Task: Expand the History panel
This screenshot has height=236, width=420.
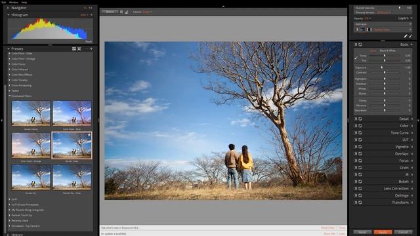Action: [x=8, y=235]
